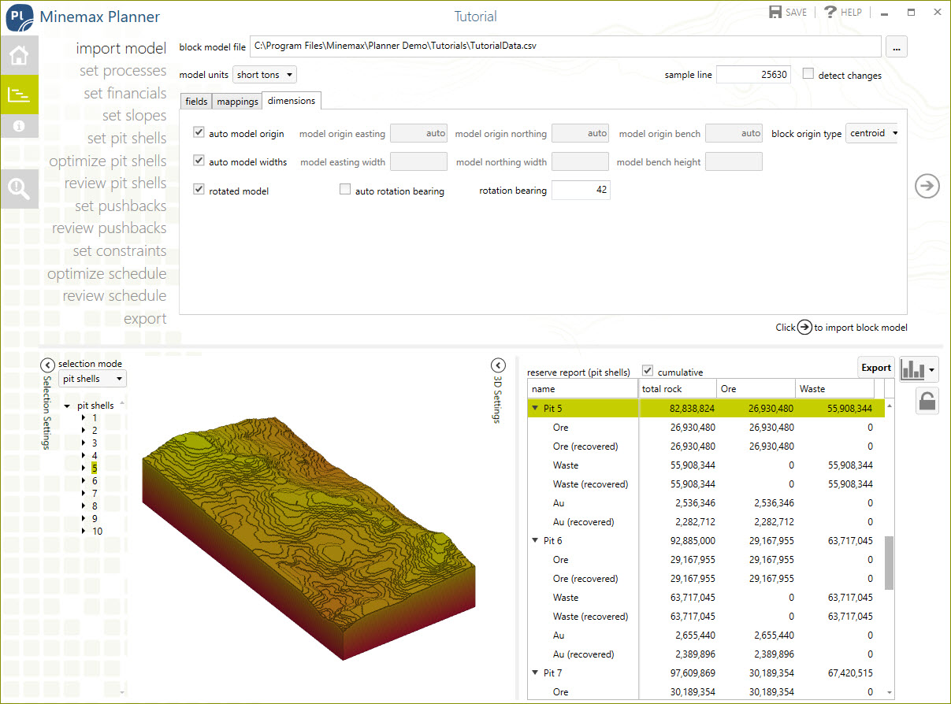Collapse Pit 5 row in report
Image resolution: width=951 pixels, height=704 pixels.
click(x=537, y=409)
